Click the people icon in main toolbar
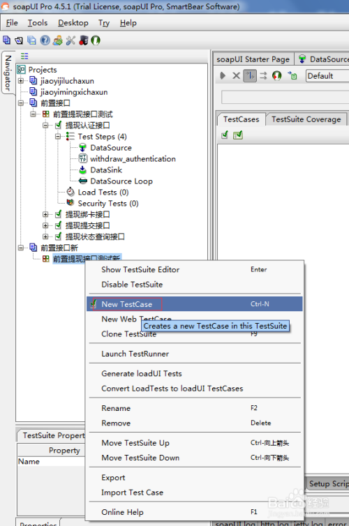Viewport: 349px width, 526px height. [58, 40]
